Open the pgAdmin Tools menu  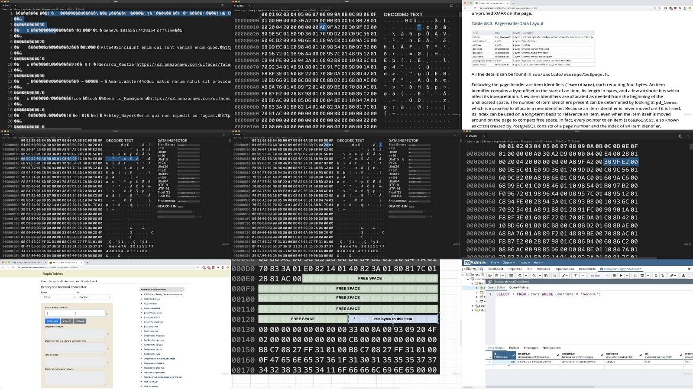coord(524,263)
